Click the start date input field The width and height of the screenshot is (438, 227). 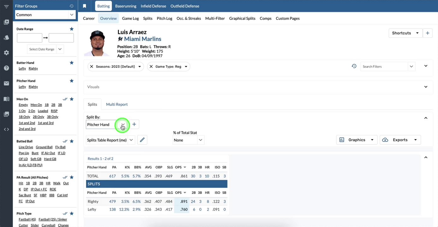[x=30, y=38]
